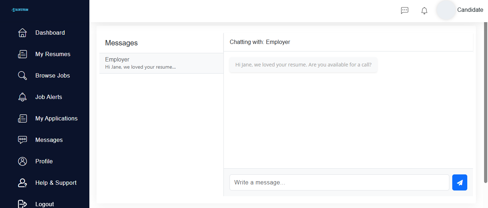This screenshot has width=488, height=208.
Task: Open notifications with the top bell icon
Action: pyautogui.click(x=424, y=10)
